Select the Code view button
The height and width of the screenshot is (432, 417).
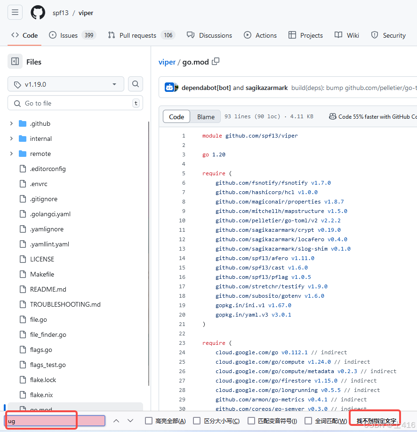tap(176, 117)
